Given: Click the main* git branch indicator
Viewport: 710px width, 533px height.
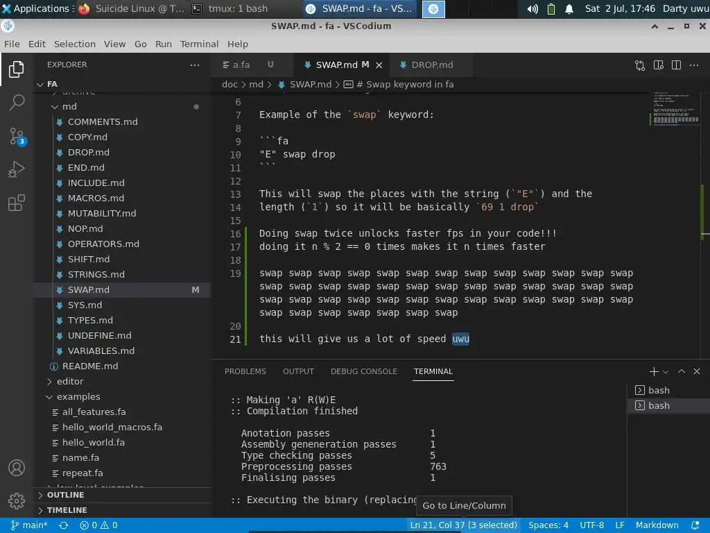Looking at the screenshot, I should coord(29,525).
